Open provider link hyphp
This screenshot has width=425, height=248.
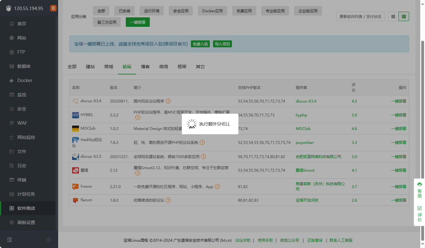coord(301,115)
